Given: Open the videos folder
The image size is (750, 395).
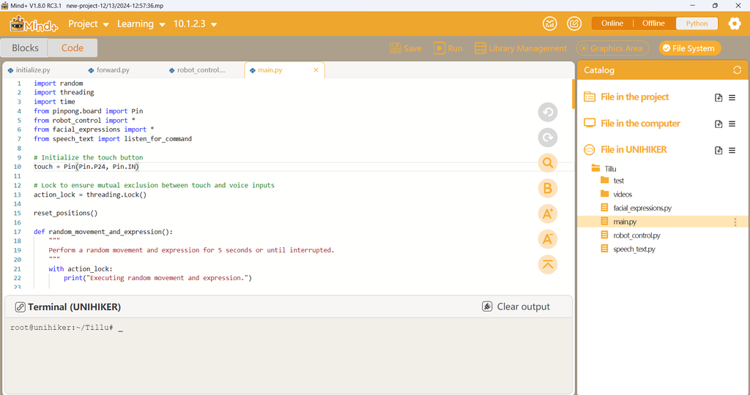Looking at the screenshot, I should point(616,194).
